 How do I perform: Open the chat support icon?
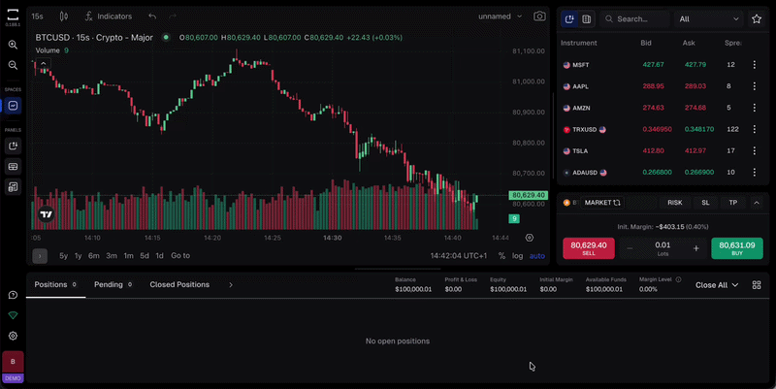tap(13, 295)
